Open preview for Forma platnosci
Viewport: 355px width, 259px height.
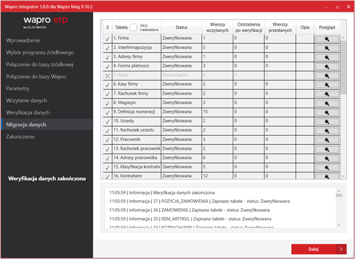click(327, 66)
